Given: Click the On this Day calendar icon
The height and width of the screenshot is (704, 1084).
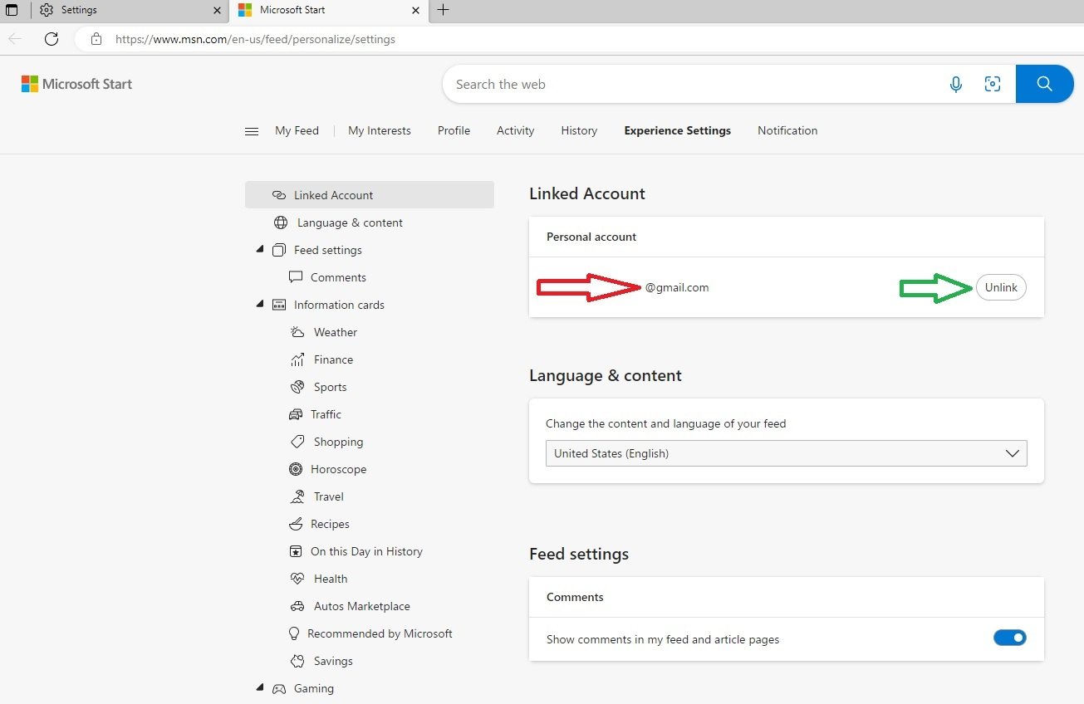Looking at the screenshot, I should [296, 551].
